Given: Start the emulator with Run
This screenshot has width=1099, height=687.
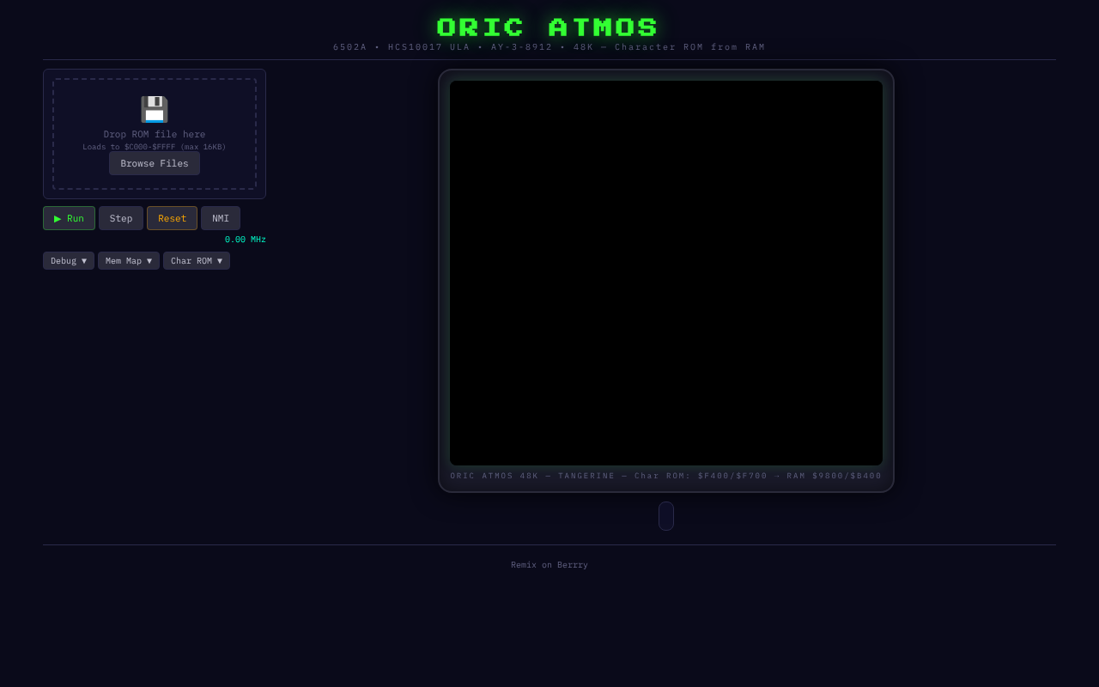Looking at the screenshot, I should (69, 218).
